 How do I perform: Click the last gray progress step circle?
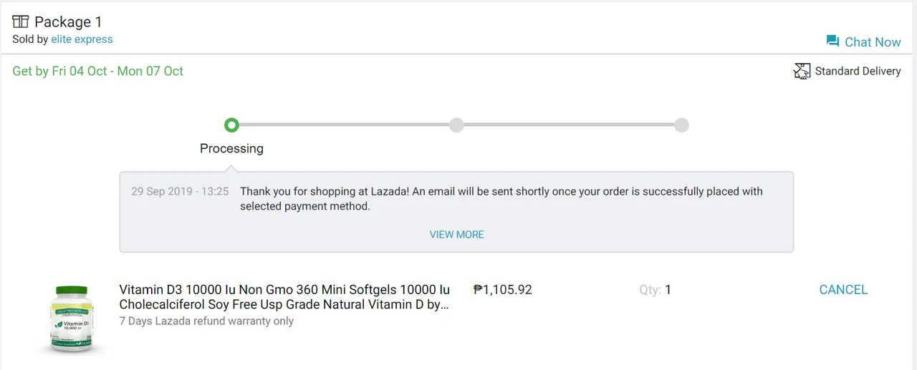pyautogui.click(x=681, y=125)
